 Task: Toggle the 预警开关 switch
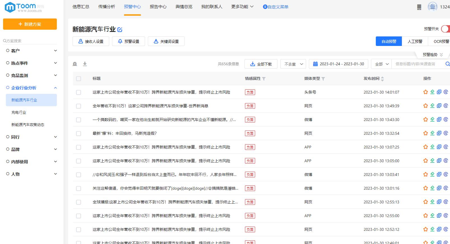445,29
